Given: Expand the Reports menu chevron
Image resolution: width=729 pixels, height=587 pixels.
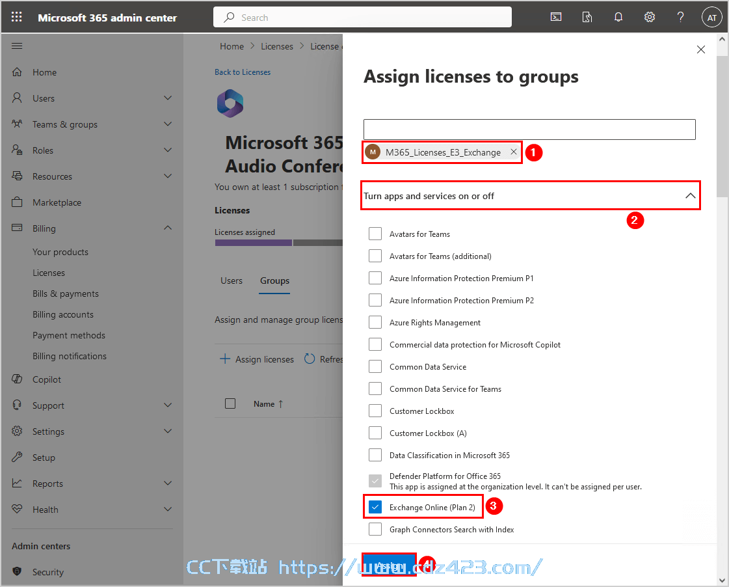Looking at the screenshot, I should (x=168, y=484).
